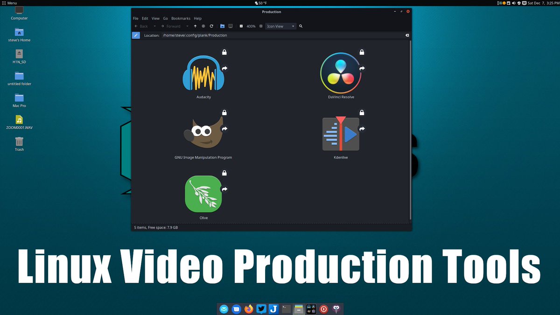Viewport: 560px width, 315px height.
Task: Select the steve's Home desktop folder
Action: click(x=19, y=35)
